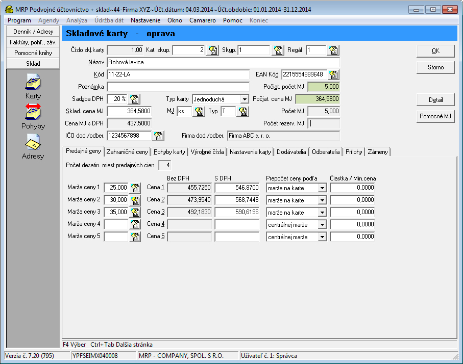463x364 pixels.
Task: Click lookup icon beside Typ field
Action: coord(243,112)
